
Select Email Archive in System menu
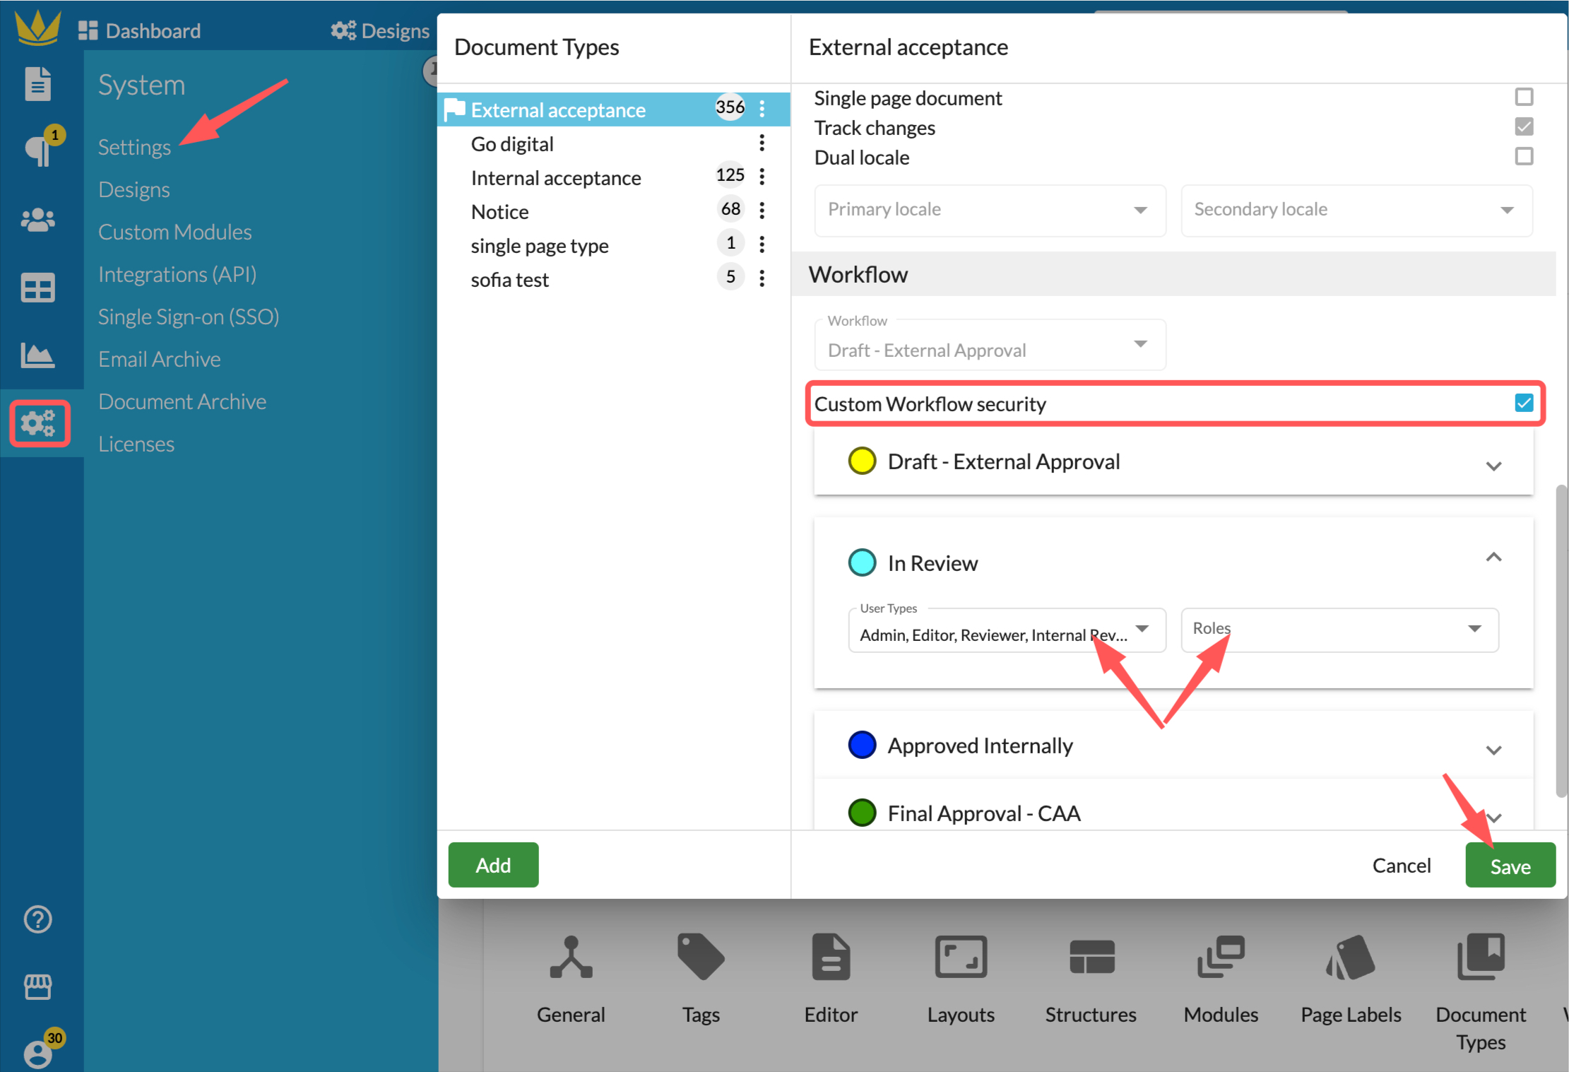[160, 359]
